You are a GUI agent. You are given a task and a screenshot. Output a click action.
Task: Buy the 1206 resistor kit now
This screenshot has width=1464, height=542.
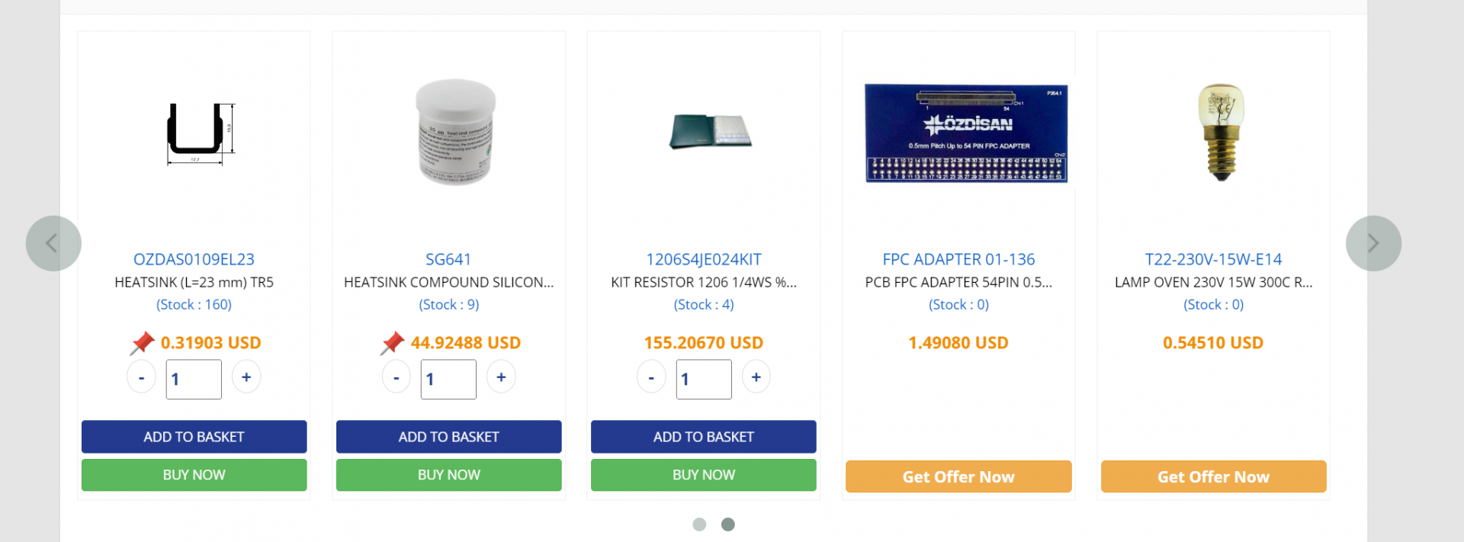click(703, 475)
